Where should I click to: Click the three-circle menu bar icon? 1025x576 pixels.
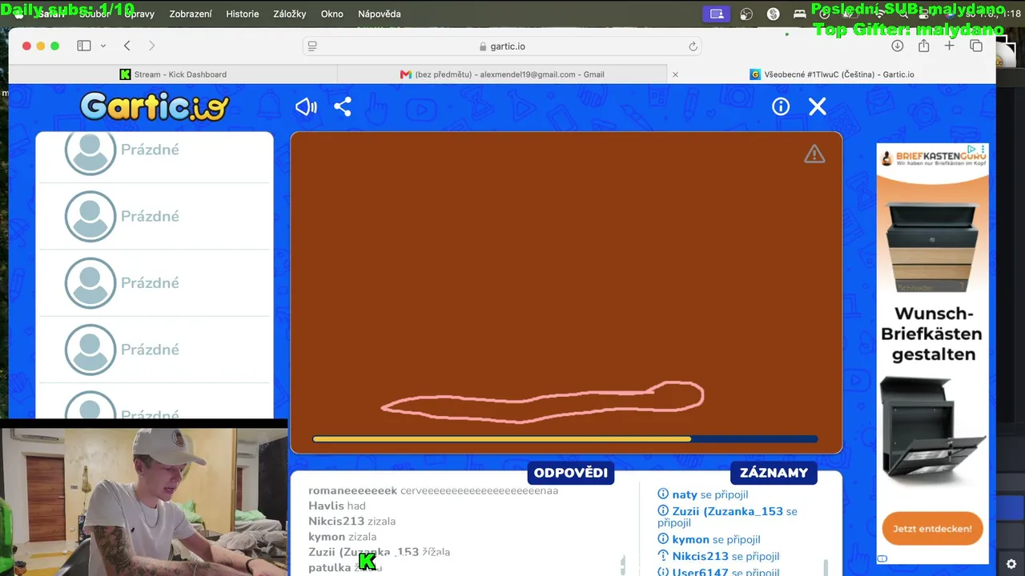click(x=746, y=14)
